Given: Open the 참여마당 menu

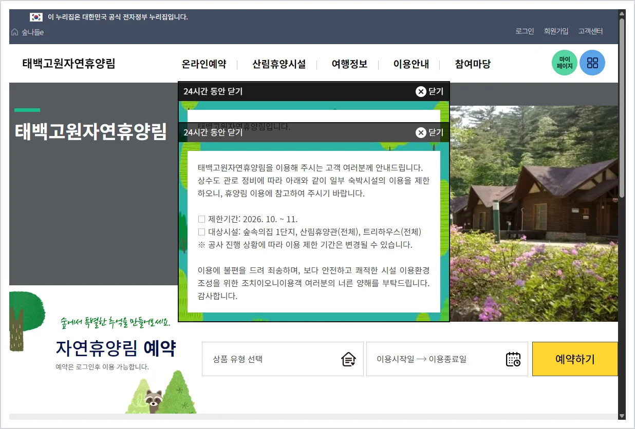Looking at the screenshot, I should coord(473,64).
